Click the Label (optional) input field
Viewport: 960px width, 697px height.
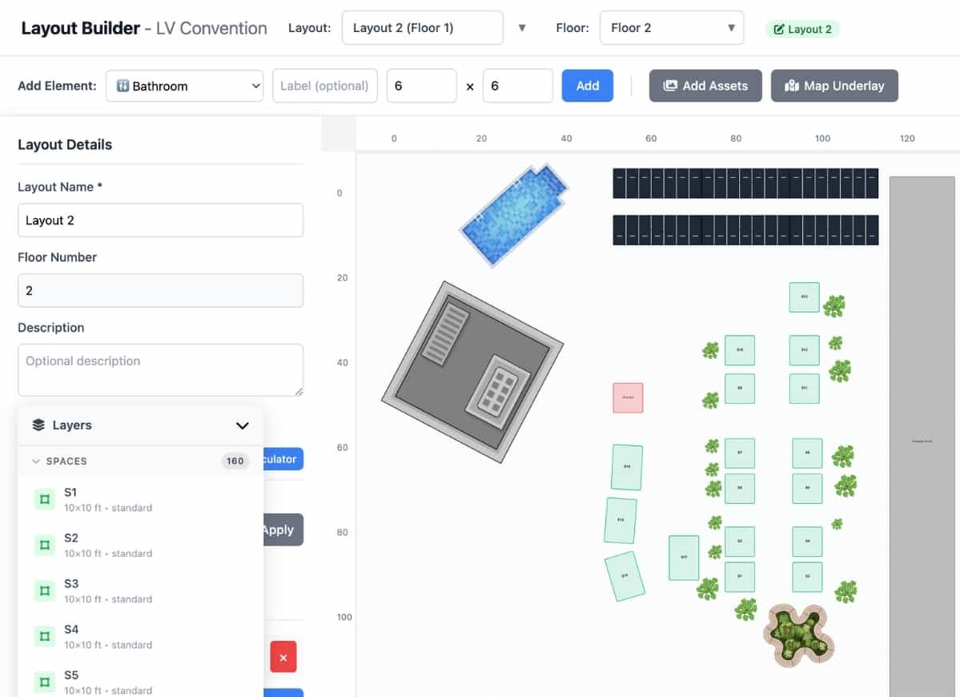pos(324,86)
